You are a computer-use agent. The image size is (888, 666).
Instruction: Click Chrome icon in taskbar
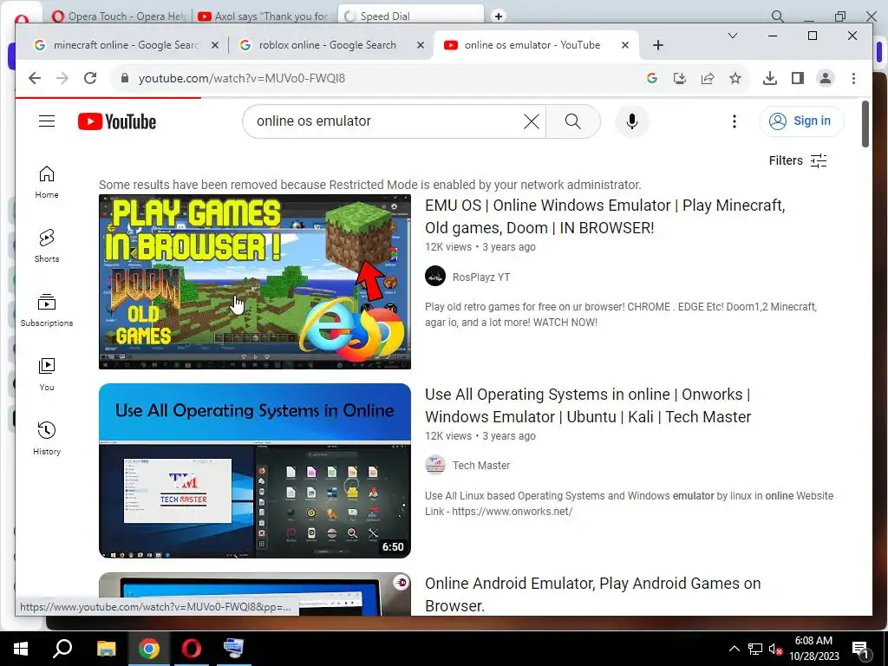click(x=149, y=649)
